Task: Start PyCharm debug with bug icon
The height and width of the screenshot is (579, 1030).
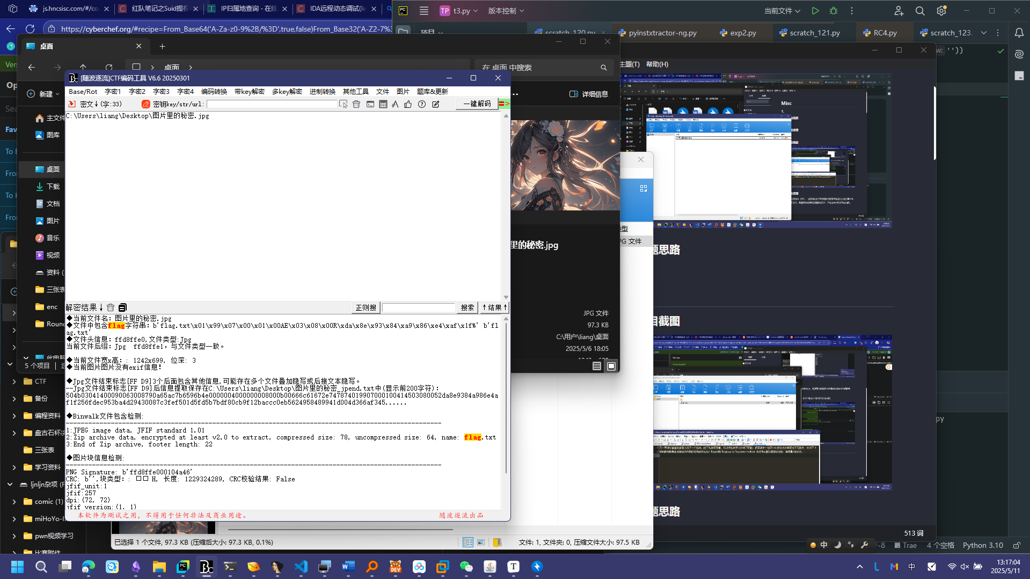Action: [834, 11]
